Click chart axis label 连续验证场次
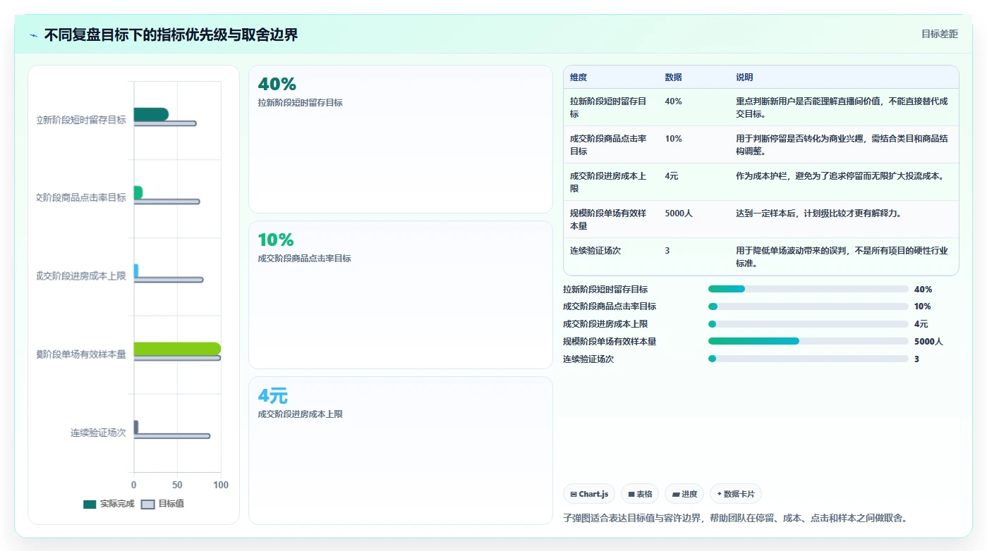 pos(98,433)
